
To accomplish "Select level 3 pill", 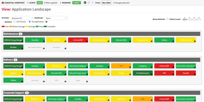I will (x=194, y=19).
